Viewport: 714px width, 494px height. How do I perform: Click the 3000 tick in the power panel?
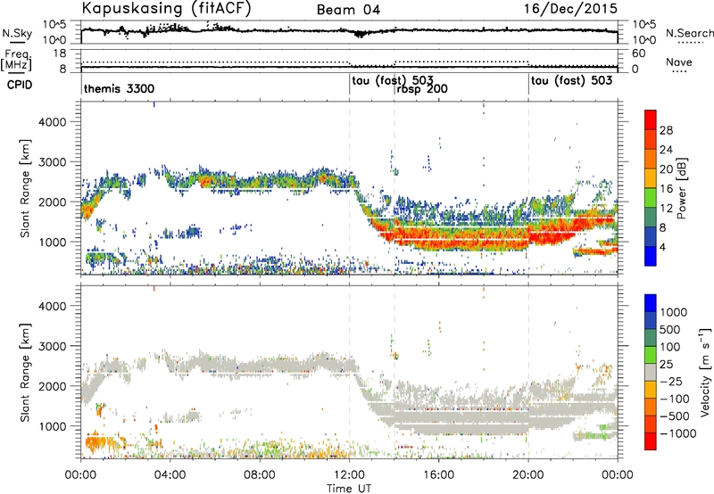[53, 162]
